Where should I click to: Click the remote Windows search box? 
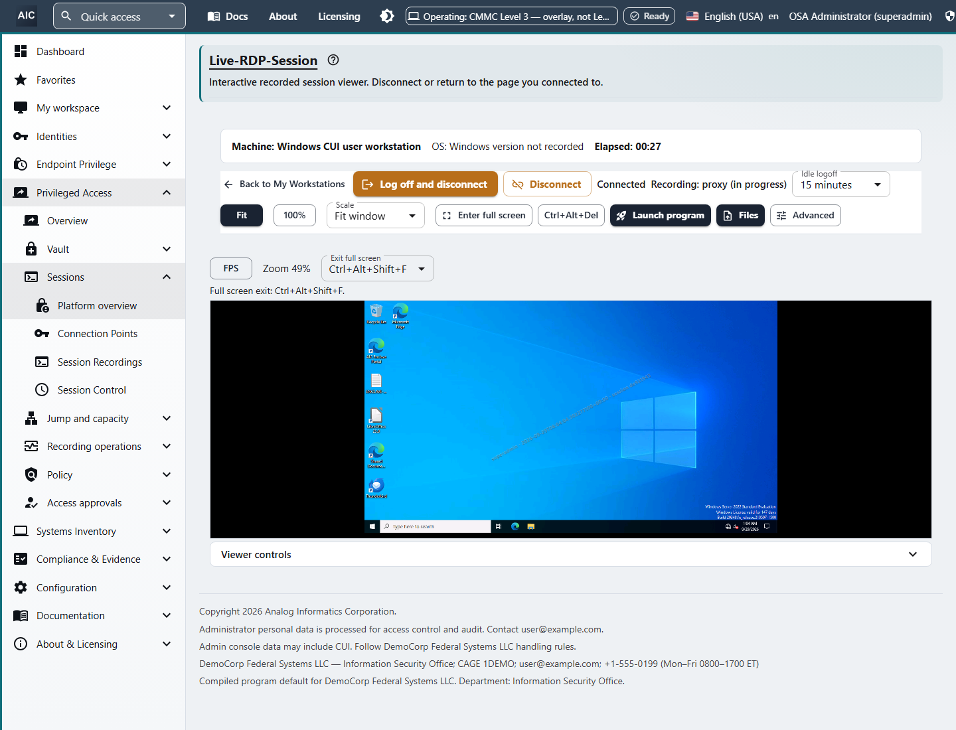(436, 526)
